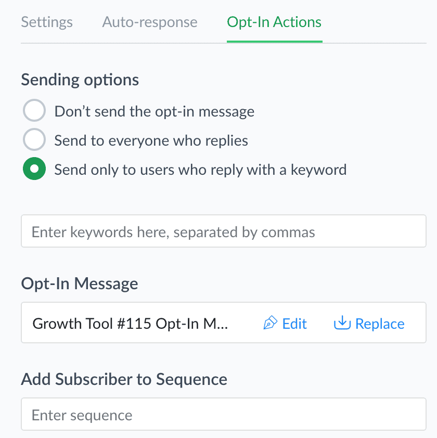437x438 pixels.
Task: Click the Replace download-arrow icon
Action: click(342, 323)
